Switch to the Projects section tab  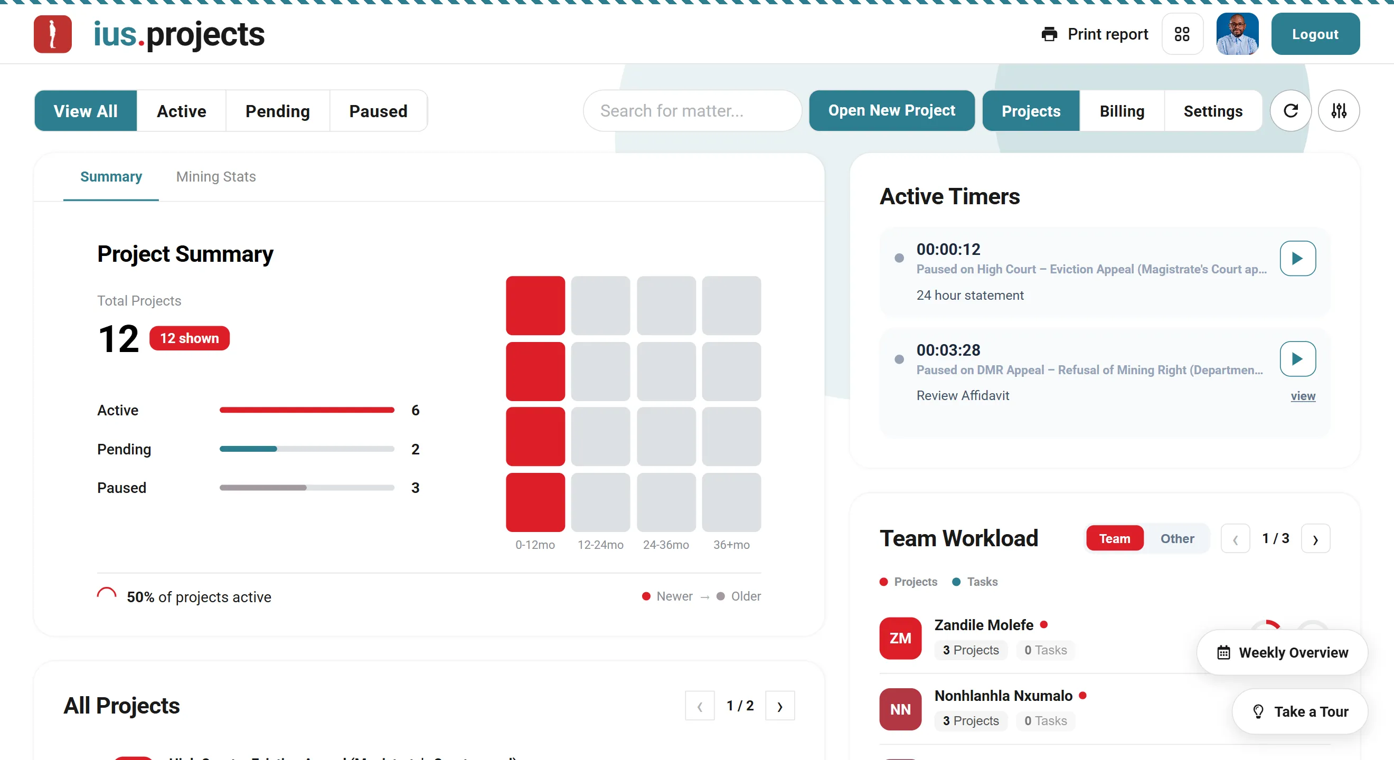point(1030,111)
